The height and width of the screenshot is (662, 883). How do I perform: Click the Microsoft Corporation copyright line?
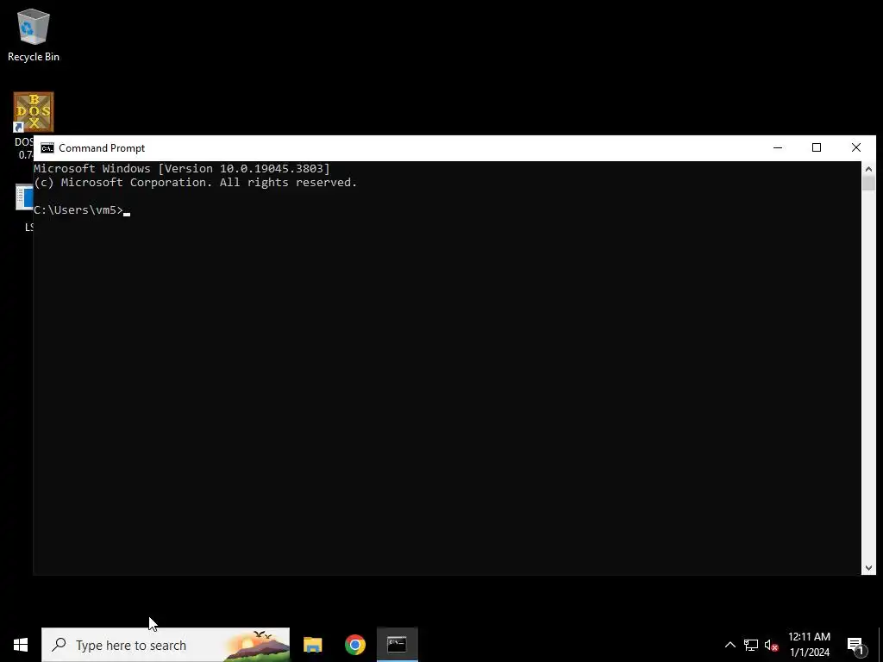[x=196, y=183]
